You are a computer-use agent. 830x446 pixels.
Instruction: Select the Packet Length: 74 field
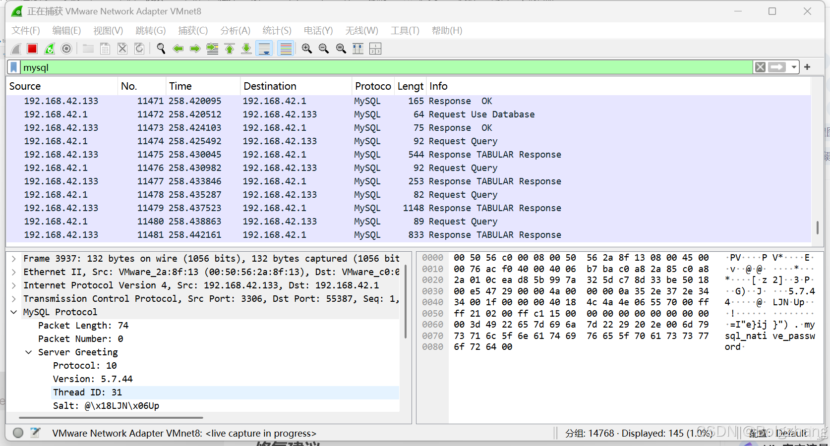pos(83,326)
